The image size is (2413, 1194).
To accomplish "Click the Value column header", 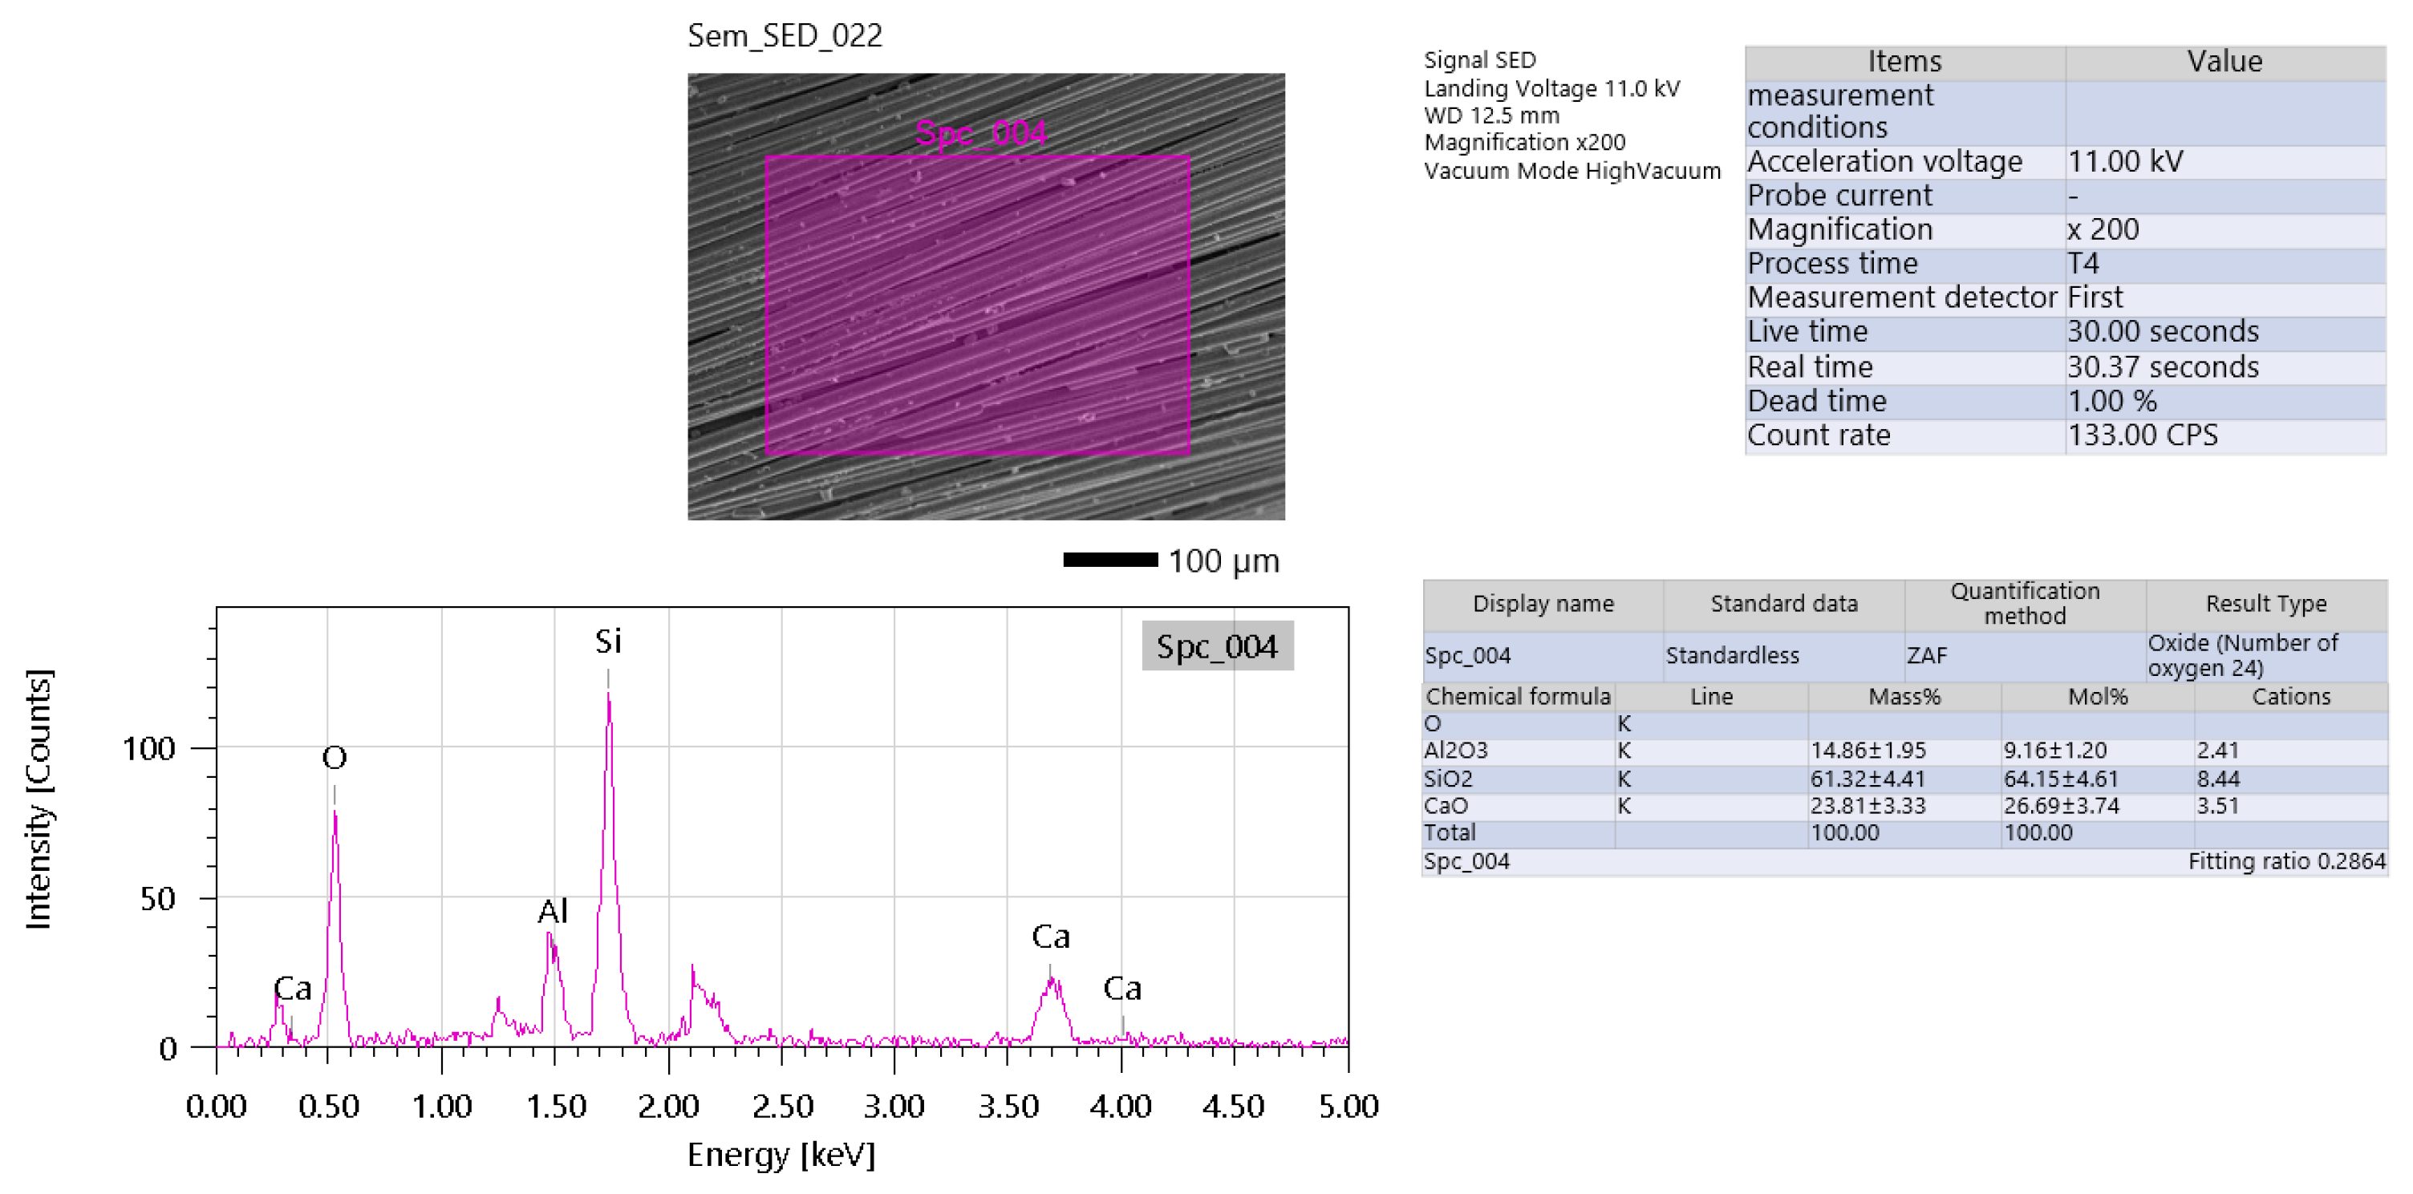I will [x=2224, y=62].
